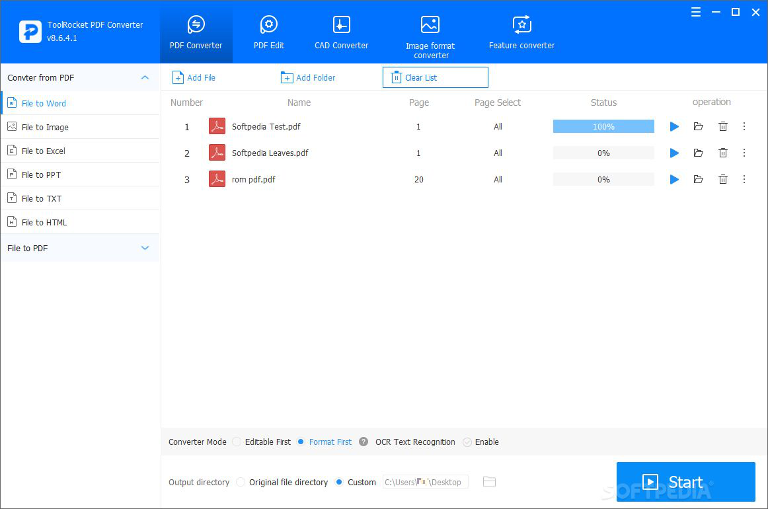Image resolution: width=768 pixels, height=509 pixels.
Task: Click the Add File button
Action: [x=194, y=77]
